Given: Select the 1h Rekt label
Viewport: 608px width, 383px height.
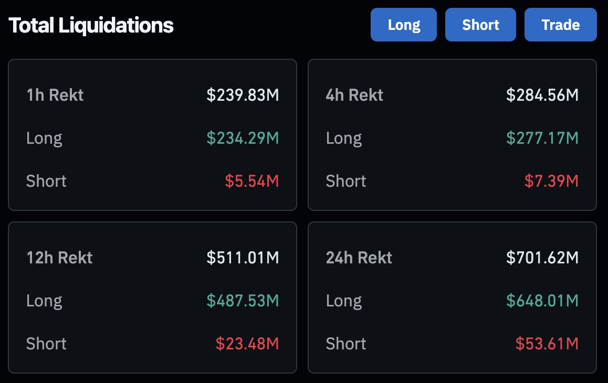Looking at the screenshot, I should 55,95.
